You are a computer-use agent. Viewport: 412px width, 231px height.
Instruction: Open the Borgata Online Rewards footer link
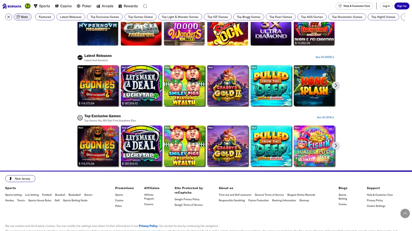click(x=301, y=195)
